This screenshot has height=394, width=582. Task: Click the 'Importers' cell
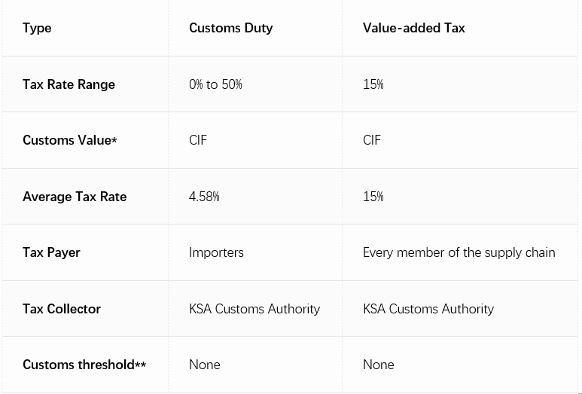click(x=216, y=252)
